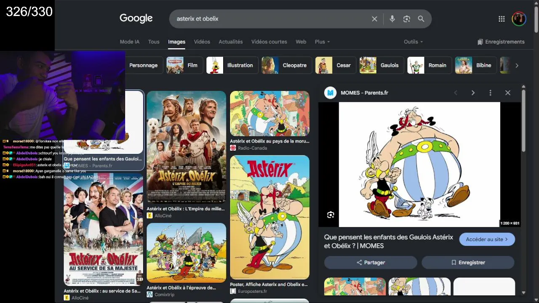Click the preview panel vertical scrollbar
This screenshot has height=303, width=539.
(x=523, y=120)
